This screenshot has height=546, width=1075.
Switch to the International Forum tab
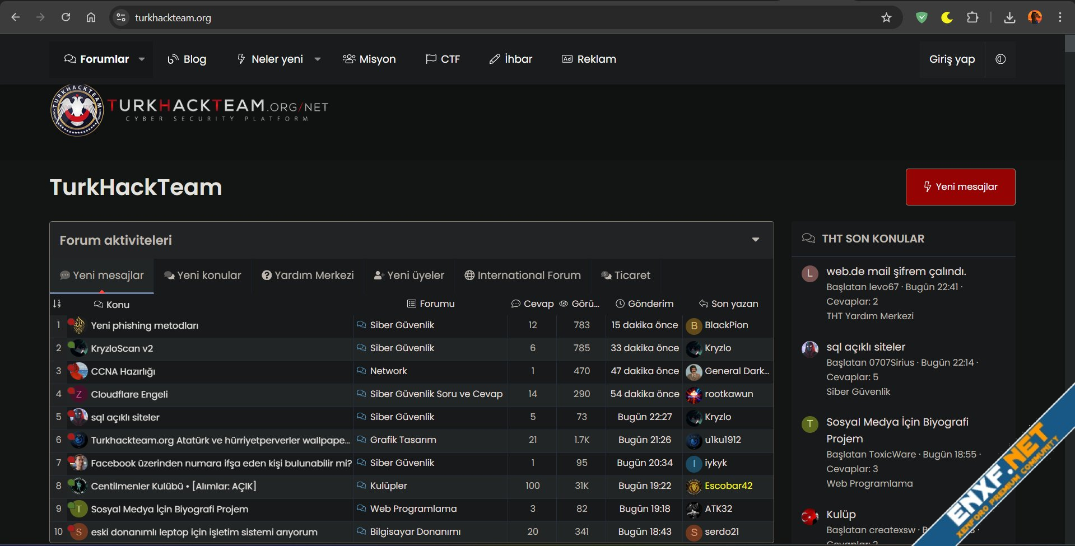click(x=523, y=275)
